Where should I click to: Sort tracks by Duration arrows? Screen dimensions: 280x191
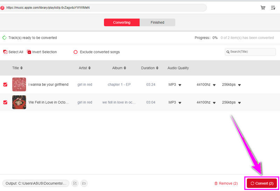pos(157,68)
